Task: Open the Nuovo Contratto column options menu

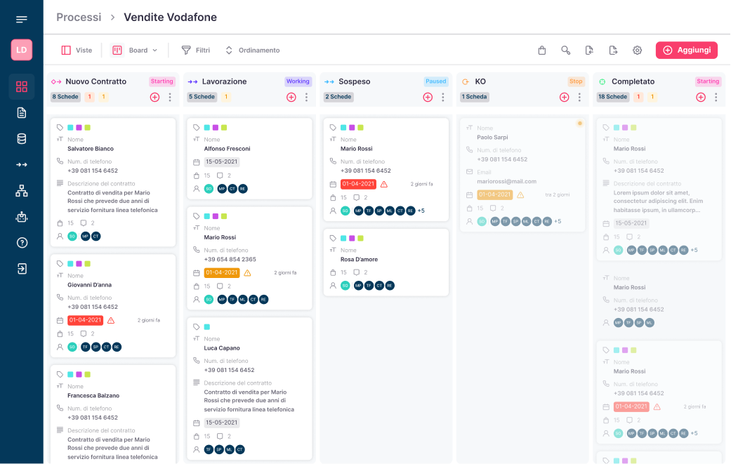Action: [x=170, y=97]
